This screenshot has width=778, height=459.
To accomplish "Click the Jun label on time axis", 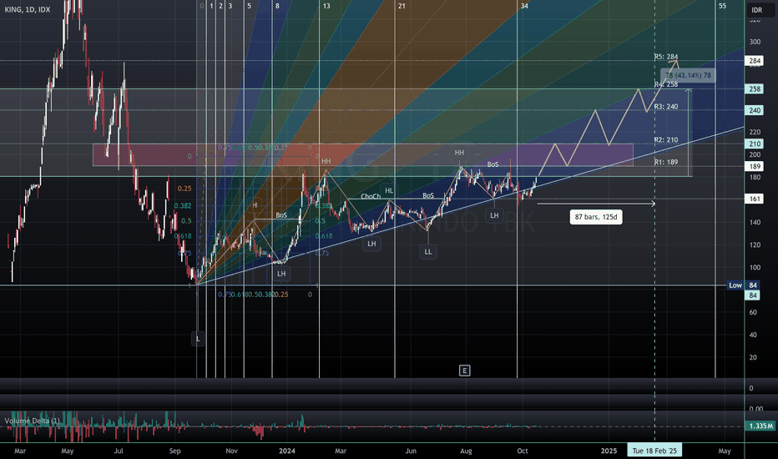I will point(411,451).
